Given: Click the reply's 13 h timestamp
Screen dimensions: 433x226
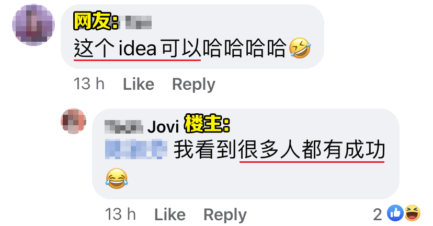Looking at the screenshot, I should (x=120, y=215).
